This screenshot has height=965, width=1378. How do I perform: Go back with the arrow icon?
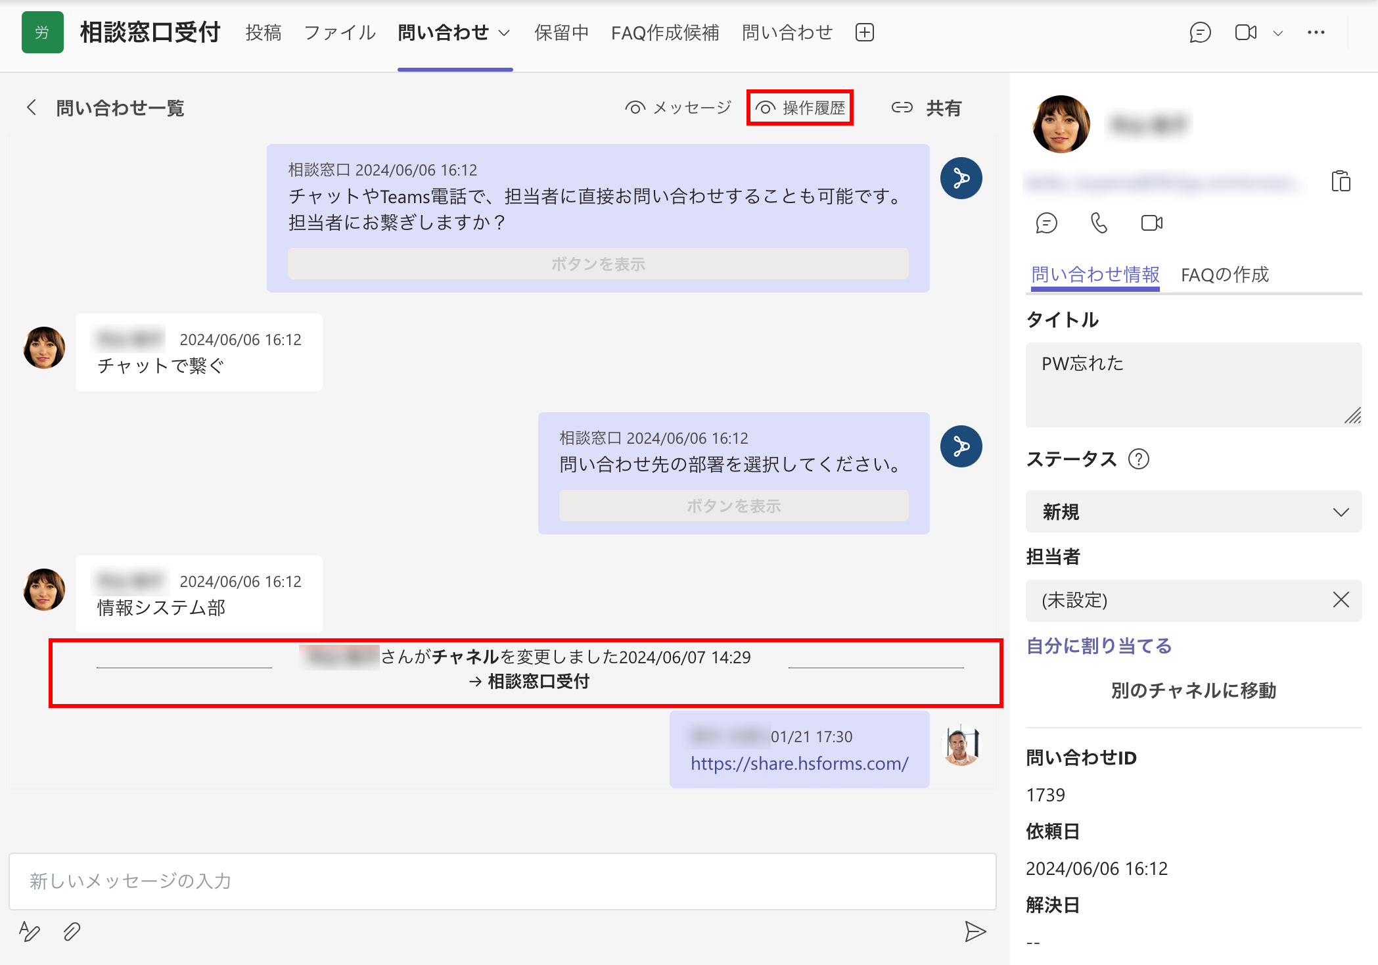coord(32,107)
